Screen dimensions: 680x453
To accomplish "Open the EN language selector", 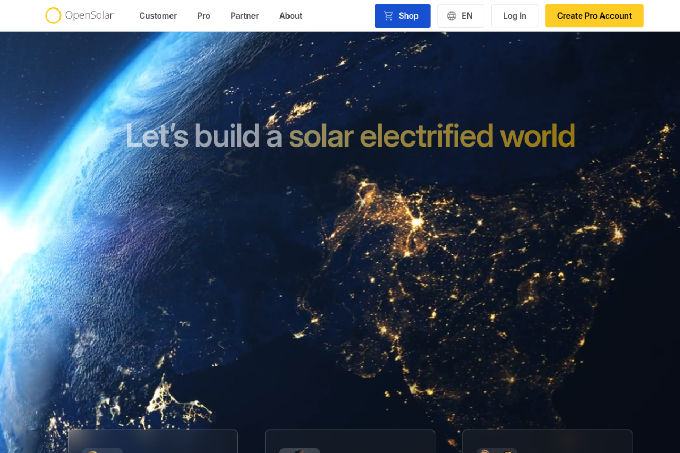I will (461, 16).
